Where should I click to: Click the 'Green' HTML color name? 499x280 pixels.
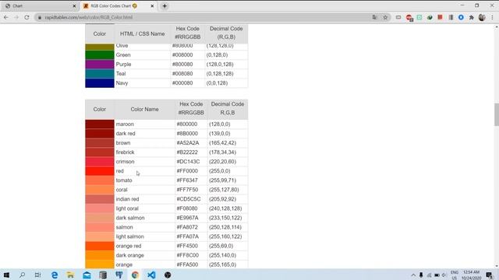coord(123,55)
